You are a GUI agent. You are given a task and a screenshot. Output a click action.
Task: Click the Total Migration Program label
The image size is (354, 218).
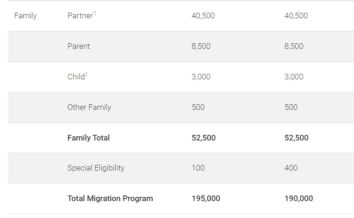click(110, 199)
